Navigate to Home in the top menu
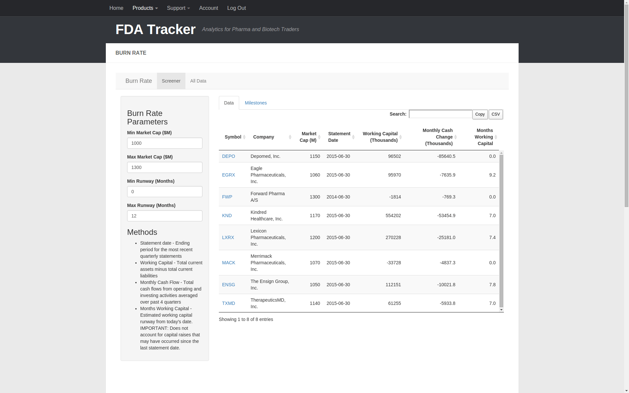The height and width of the screenshot is (393, 629). click(116, 8)
